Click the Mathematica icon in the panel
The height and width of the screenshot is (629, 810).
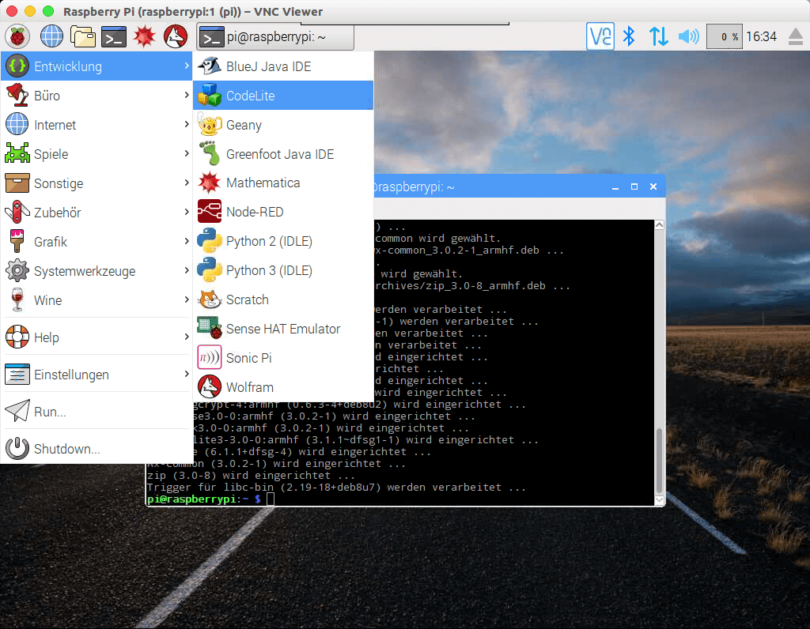(145, 36)
